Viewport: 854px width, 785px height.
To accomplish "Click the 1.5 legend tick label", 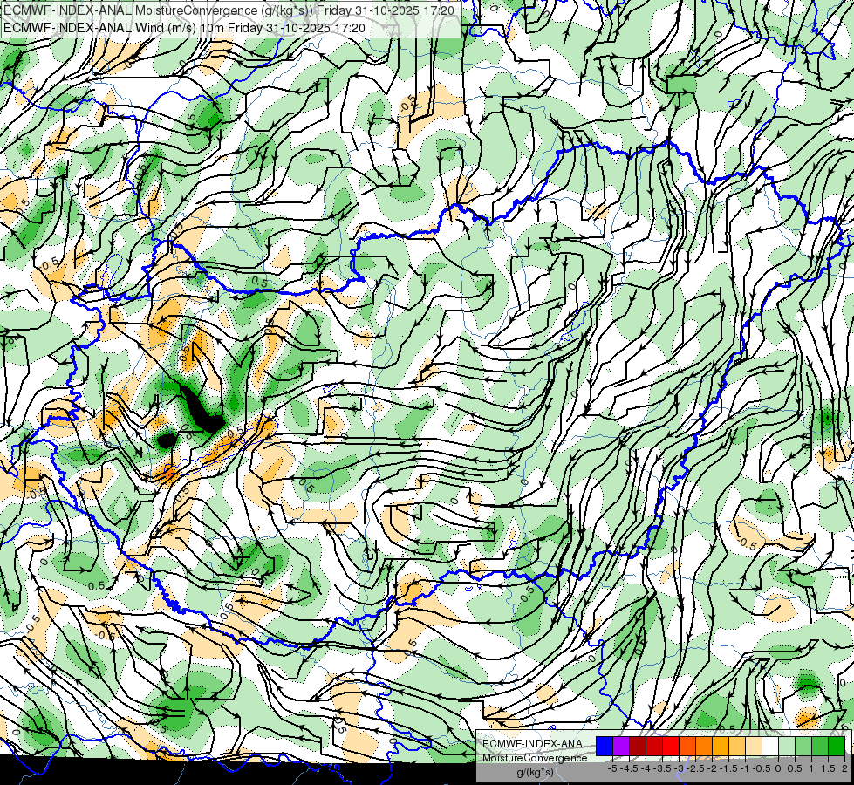I will point(829,768).
